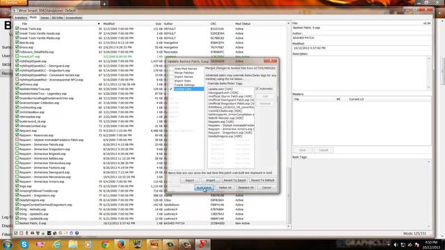
Task: Click the red S icon in taskbar
Action: (x=202, y=244)
